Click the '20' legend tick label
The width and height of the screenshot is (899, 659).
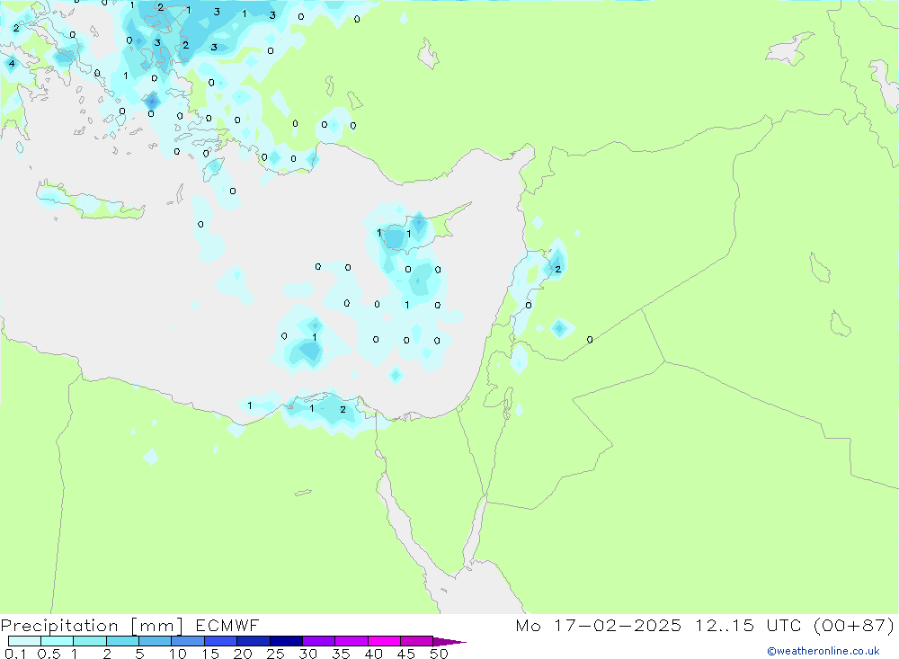coord(243,654)
